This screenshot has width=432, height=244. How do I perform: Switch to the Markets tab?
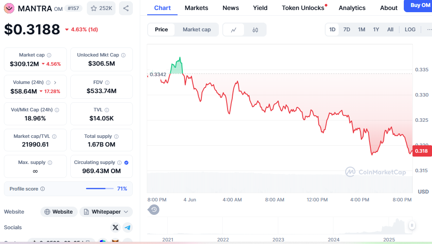[x=196, y=8]
